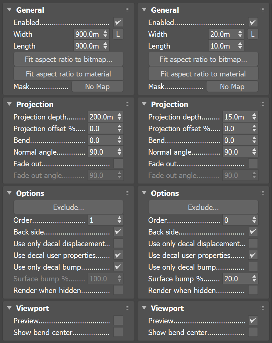The height and width of the screenshot is (343, 272).
Task: Click the Order spinner showing 0
Action: (254, 220)
